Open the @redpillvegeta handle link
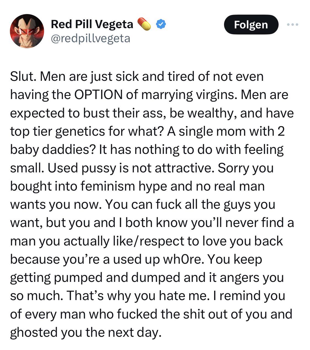The image size is (310, 350). tap(90, 38)
